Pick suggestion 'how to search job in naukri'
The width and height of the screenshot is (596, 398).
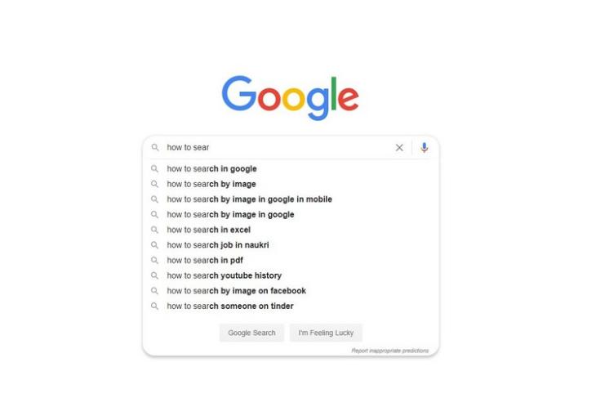click(x=291, y=245)
